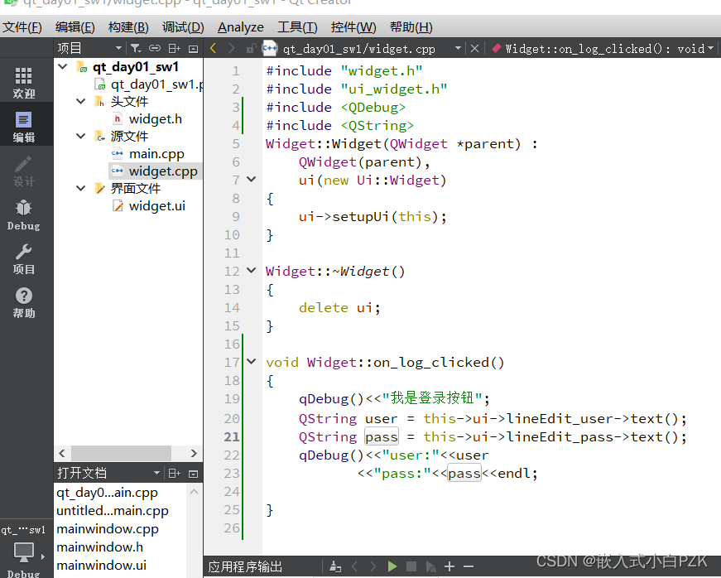Open qt_day0...ain.cpp from open documents
The height and width of the screenshot is (578, 721).
(107, 493)
